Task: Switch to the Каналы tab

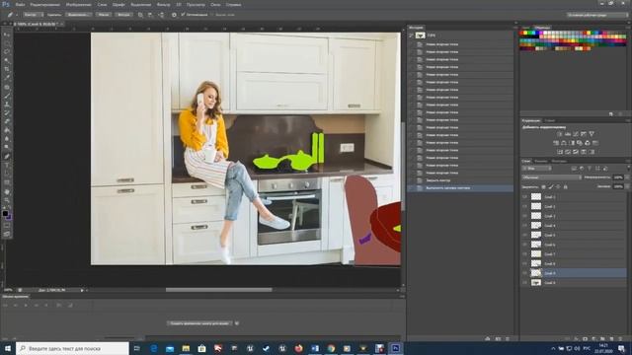Action: click(540, 161)
